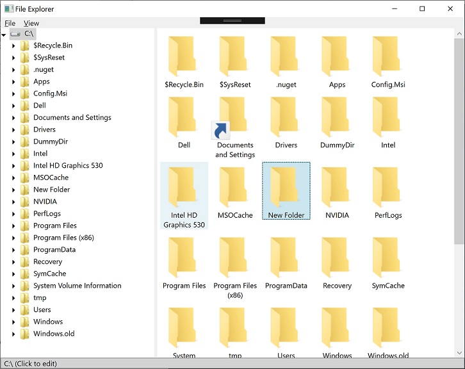Open the View menu
The width and height of the screenshot is (465, 369).
[x=31, y=23]
